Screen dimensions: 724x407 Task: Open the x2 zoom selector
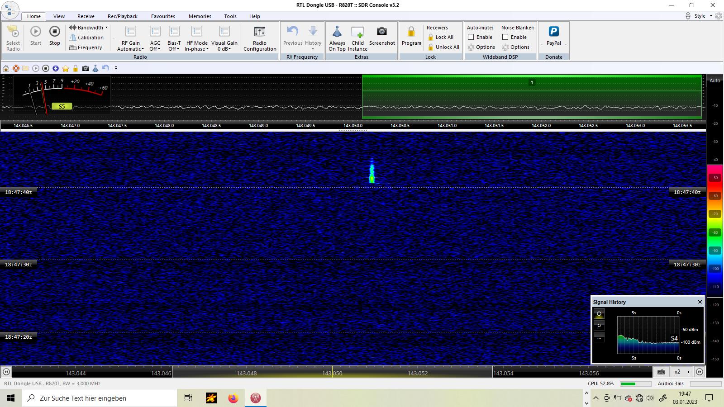coord(681,372)
